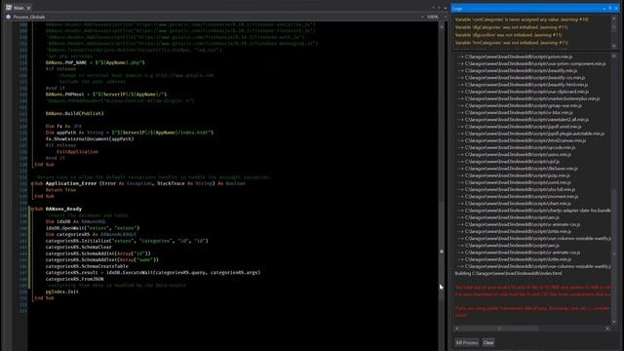Open Logs panel window position menu
Viewport: 624px width, 351px height.
click(604, 9)
